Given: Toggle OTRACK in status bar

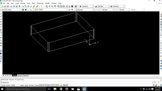Looking at the screenshot, I should click(x=48, y=85).
